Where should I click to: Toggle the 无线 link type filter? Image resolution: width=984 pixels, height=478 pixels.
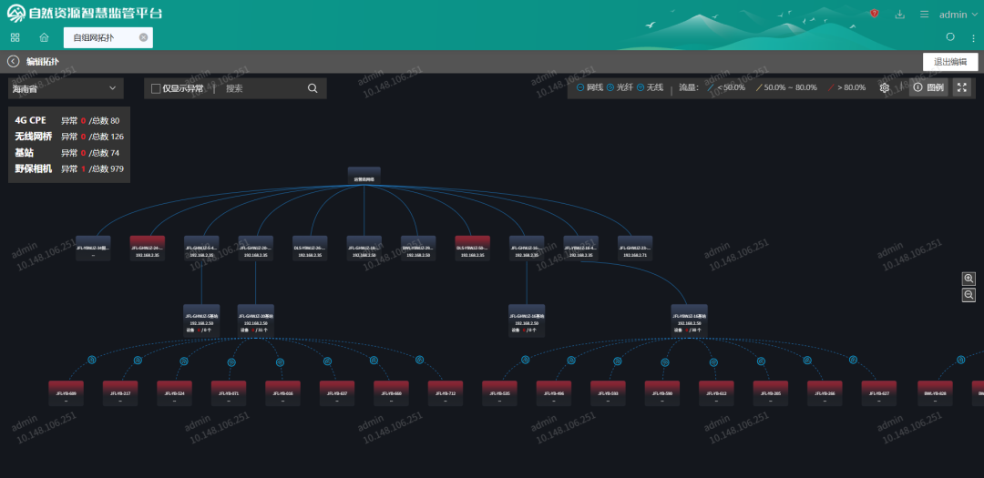tap(651, 87)
